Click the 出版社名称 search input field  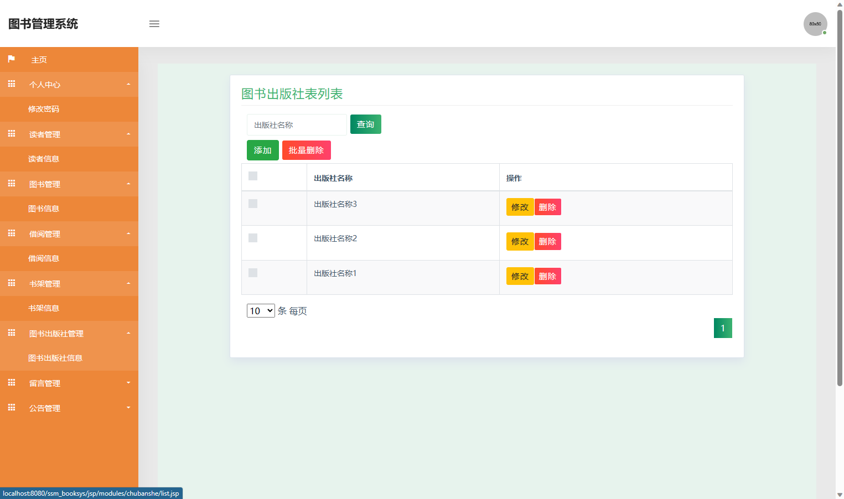tap(297, 124)
